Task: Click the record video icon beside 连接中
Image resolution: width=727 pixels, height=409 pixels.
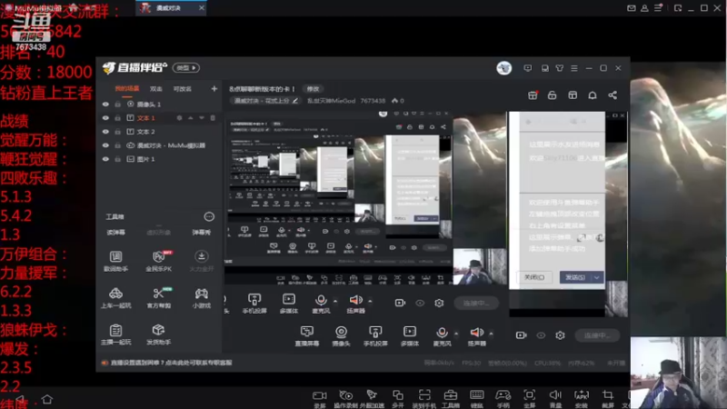Action: pyautogui.click(x=521, y=334)
